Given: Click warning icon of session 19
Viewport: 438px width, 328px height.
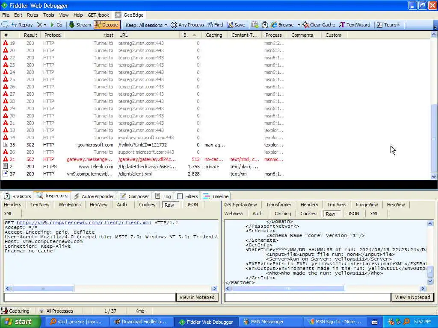Looking at the screenshot, I should pos(5,43).
